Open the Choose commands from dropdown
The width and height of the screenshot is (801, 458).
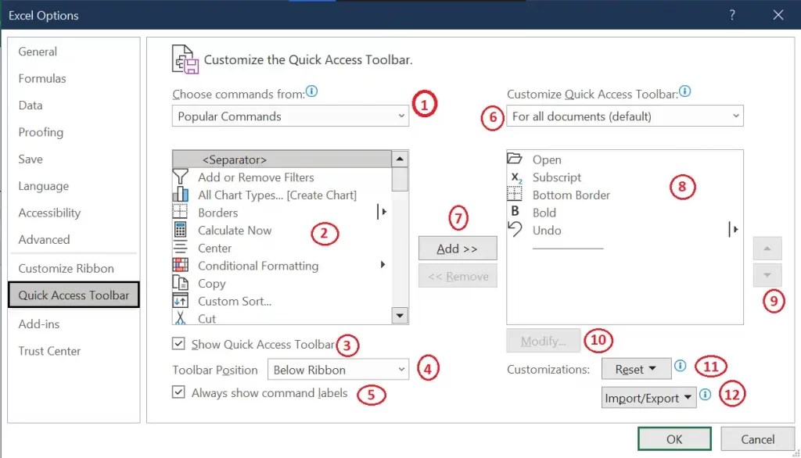point(290,116)
